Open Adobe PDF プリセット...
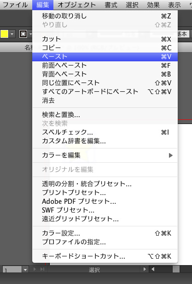The width and height of the screenshot is (192, 284). 105,201
